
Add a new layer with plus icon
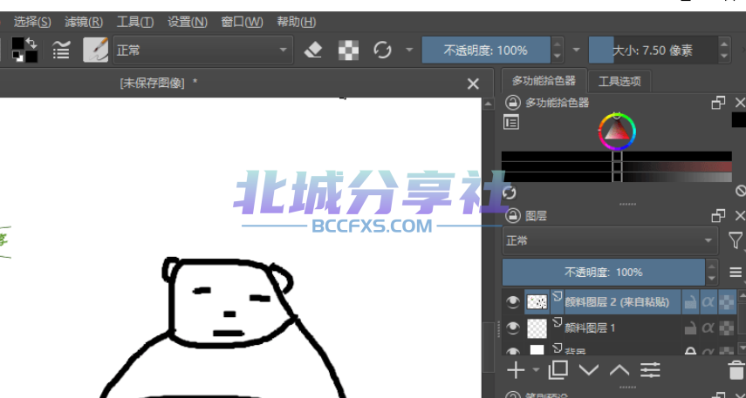point(516,370)
